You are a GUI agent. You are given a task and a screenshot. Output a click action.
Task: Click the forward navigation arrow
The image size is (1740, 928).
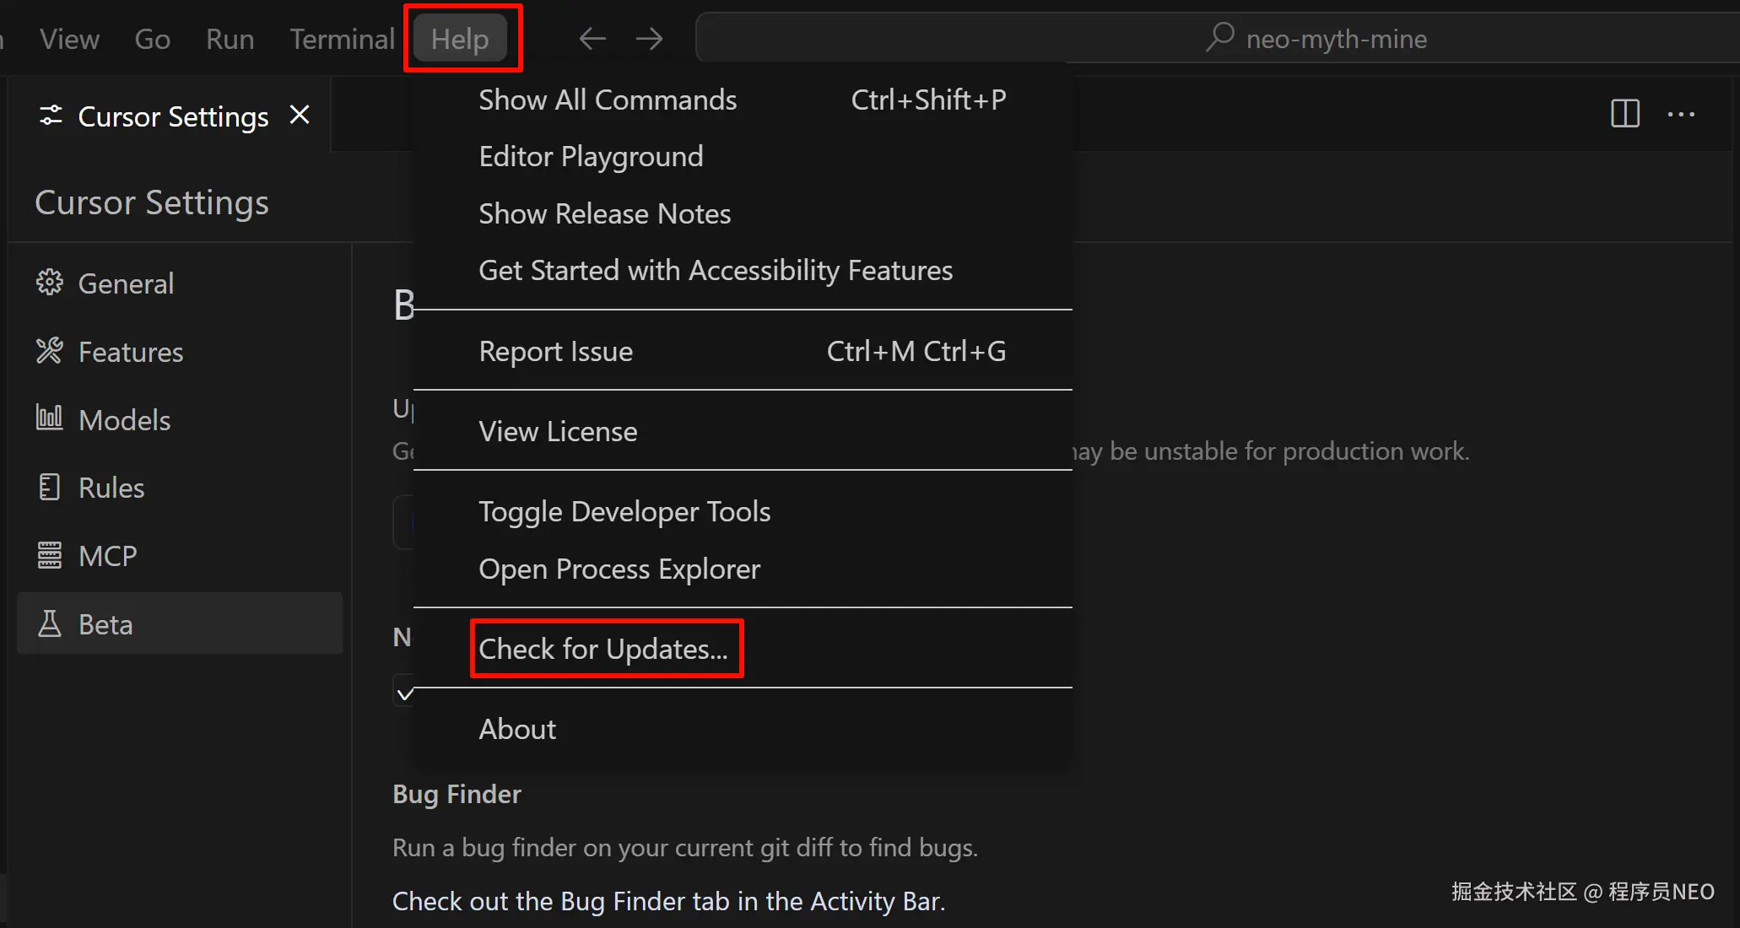point(649,39)
